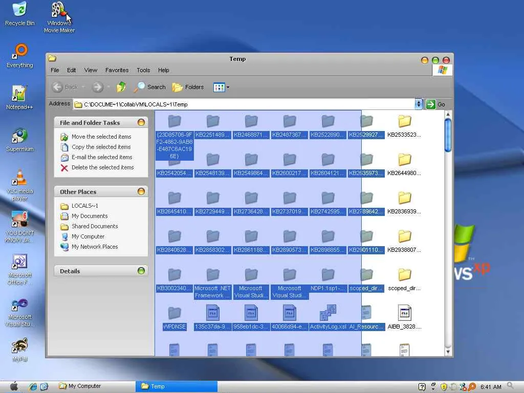Image resolution: width=524 pixels, height=393 pixels.
Task: Open the Help menu
Action: [163, 70]
